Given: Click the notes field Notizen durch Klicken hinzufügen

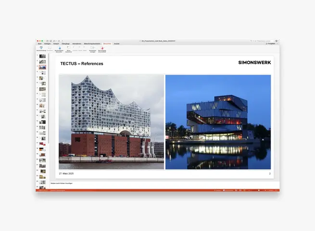Looking at the screenshot, I should pyautogui.click(x=62, y=183).
